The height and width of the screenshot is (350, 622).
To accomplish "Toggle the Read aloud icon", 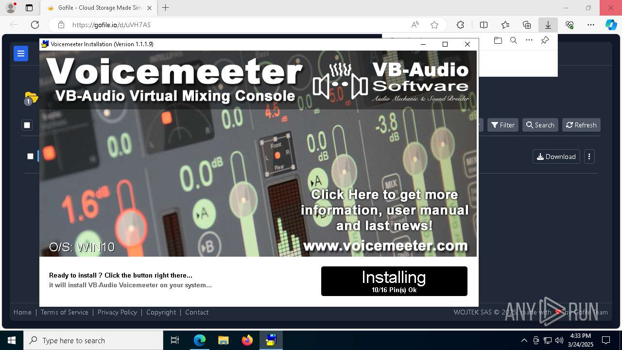I will point(415,25).
